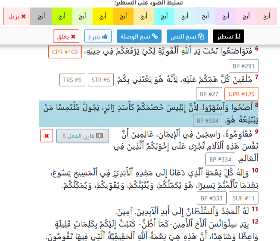Apply the orange-amber highlight swatch
This screenshot has height=241, width=280.
coord(123,16)
